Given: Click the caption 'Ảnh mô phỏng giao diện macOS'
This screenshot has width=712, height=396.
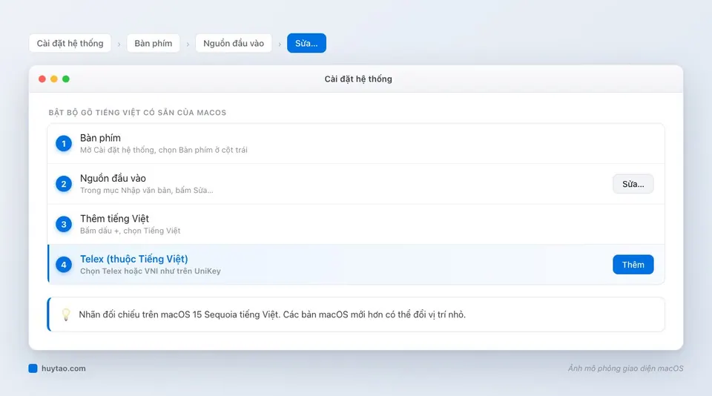Looking at the screenshot, I should pyautogui.click(x=626, y=369).
